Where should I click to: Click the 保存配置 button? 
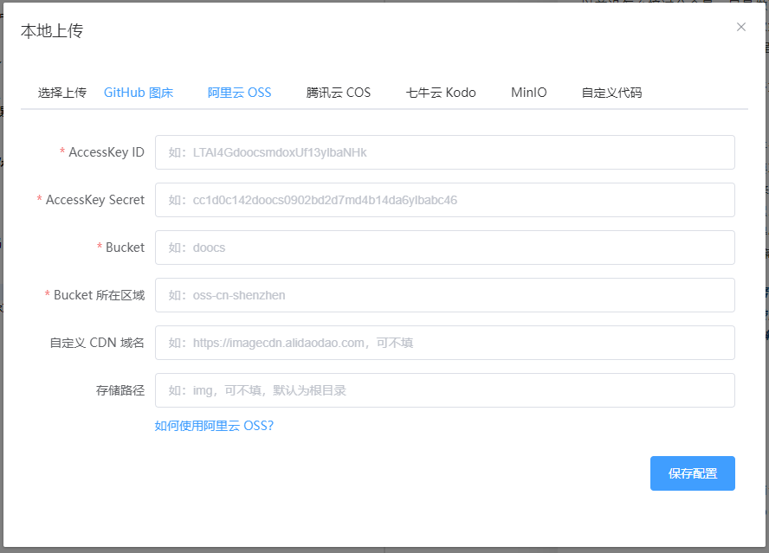(693, 473)
